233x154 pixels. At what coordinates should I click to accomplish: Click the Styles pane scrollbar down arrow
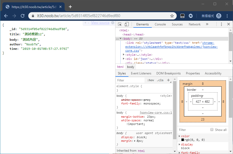(175, 151)
